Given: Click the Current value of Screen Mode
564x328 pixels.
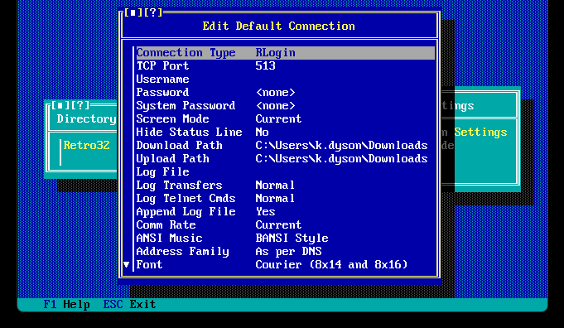Looking at the screenshot, I should tap(279, 119).
